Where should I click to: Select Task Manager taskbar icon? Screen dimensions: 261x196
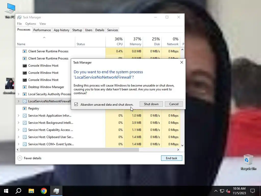[56, 191]
